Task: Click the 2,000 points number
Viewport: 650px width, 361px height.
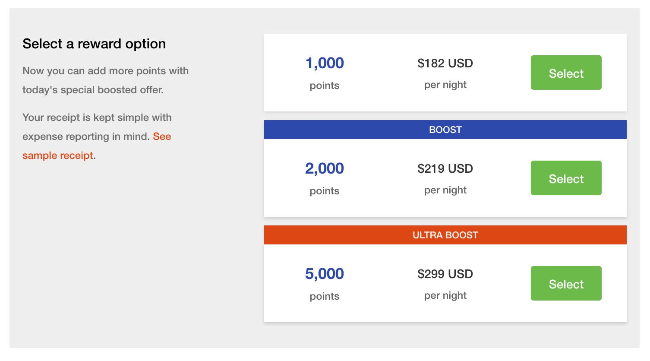Action: [325, 168]
